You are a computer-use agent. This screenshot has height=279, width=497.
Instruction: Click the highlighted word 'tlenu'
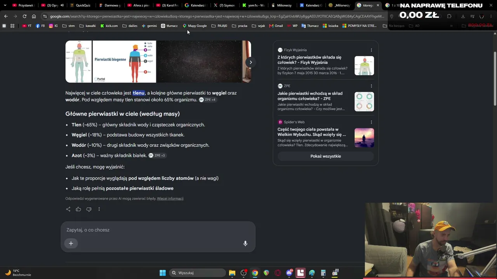pyautogui.click(x=139, y=93)
